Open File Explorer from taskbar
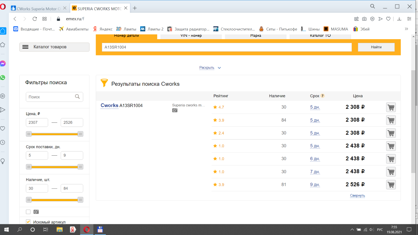Image resolution: width=418 pixels, height=235 pixels. tap(60, 230)
